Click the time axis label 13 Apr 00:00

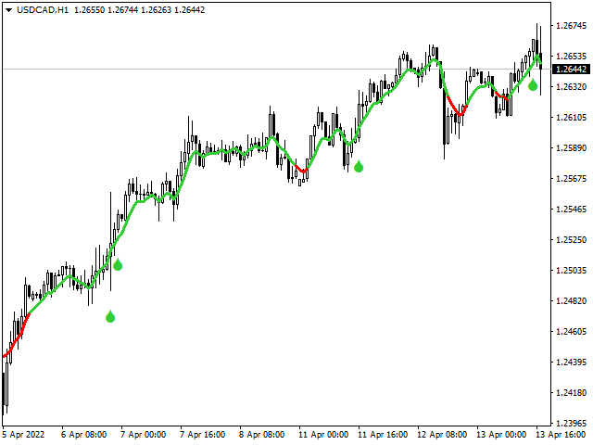coord(501,435)
